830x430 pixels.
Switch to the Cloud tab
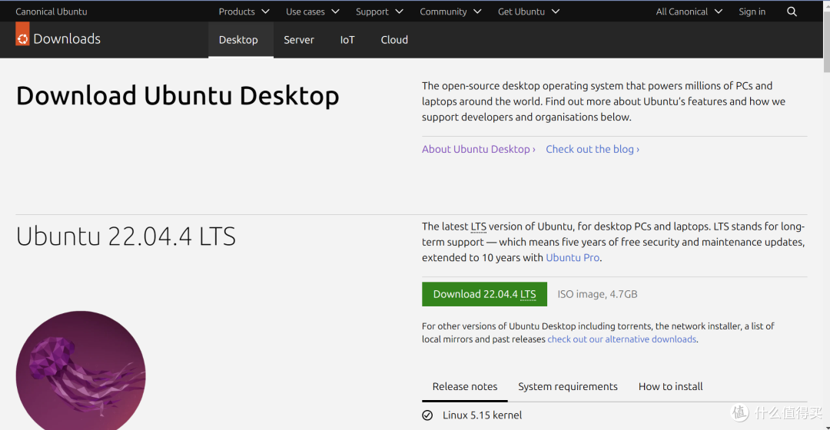tap(394, 40)
